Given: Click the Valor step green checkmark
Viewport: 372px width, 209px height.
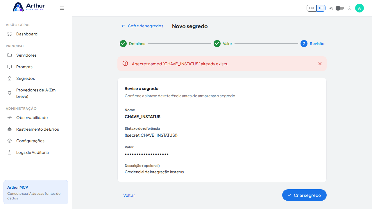Looking at the screenshot, I should point(217,44).
